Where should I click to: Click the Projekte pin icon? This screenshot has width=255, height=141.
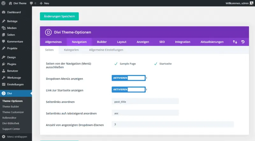click(x=4, y=48)
